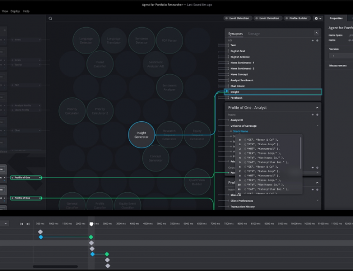
Task: Toggle the second Event Detection pill
Action: (x=268, y=18)
